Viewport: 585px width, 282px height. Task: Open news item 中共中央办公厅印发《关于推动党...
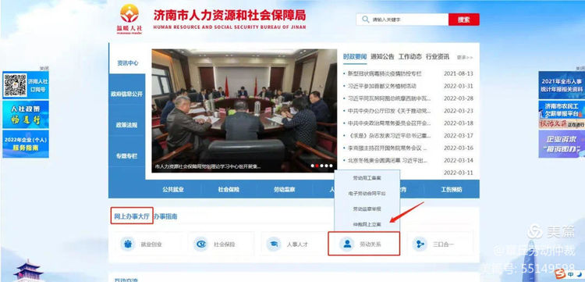389,111
